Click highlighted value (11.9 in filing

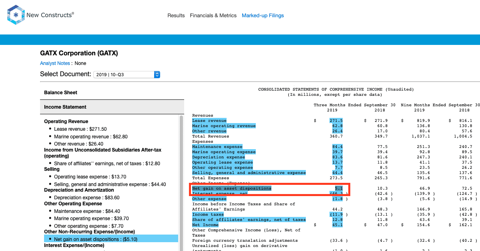tap(336, 215)
